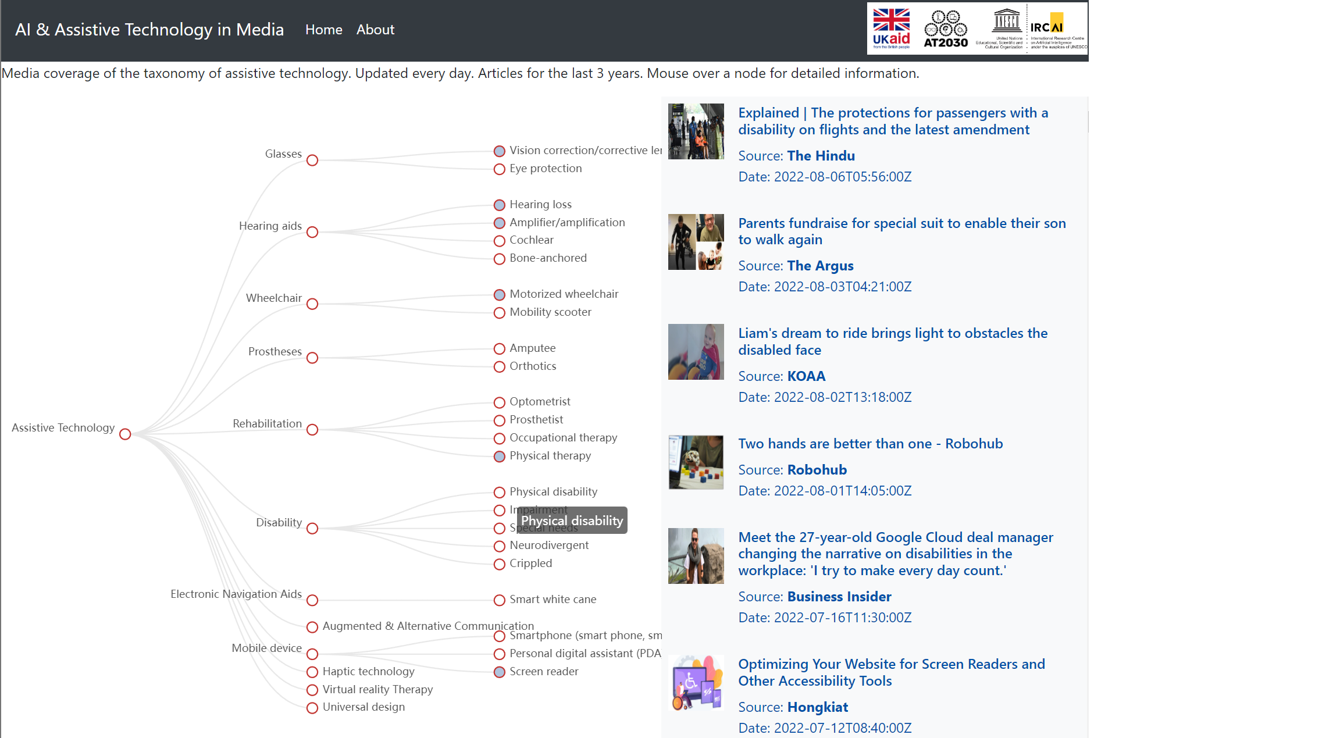Select the Screen reader node circle
Screen dimensions: 1340x738
coord(499,672)
